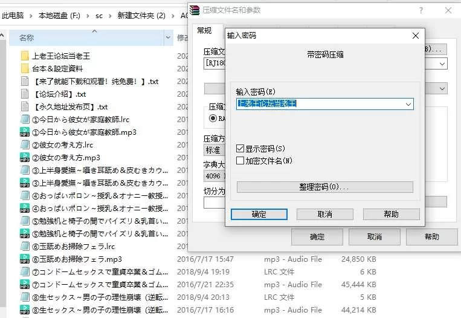Select folder 台本&設定資料
This screenshot has height=318, width=461.
pyautogui.click(x=57, y=68)
